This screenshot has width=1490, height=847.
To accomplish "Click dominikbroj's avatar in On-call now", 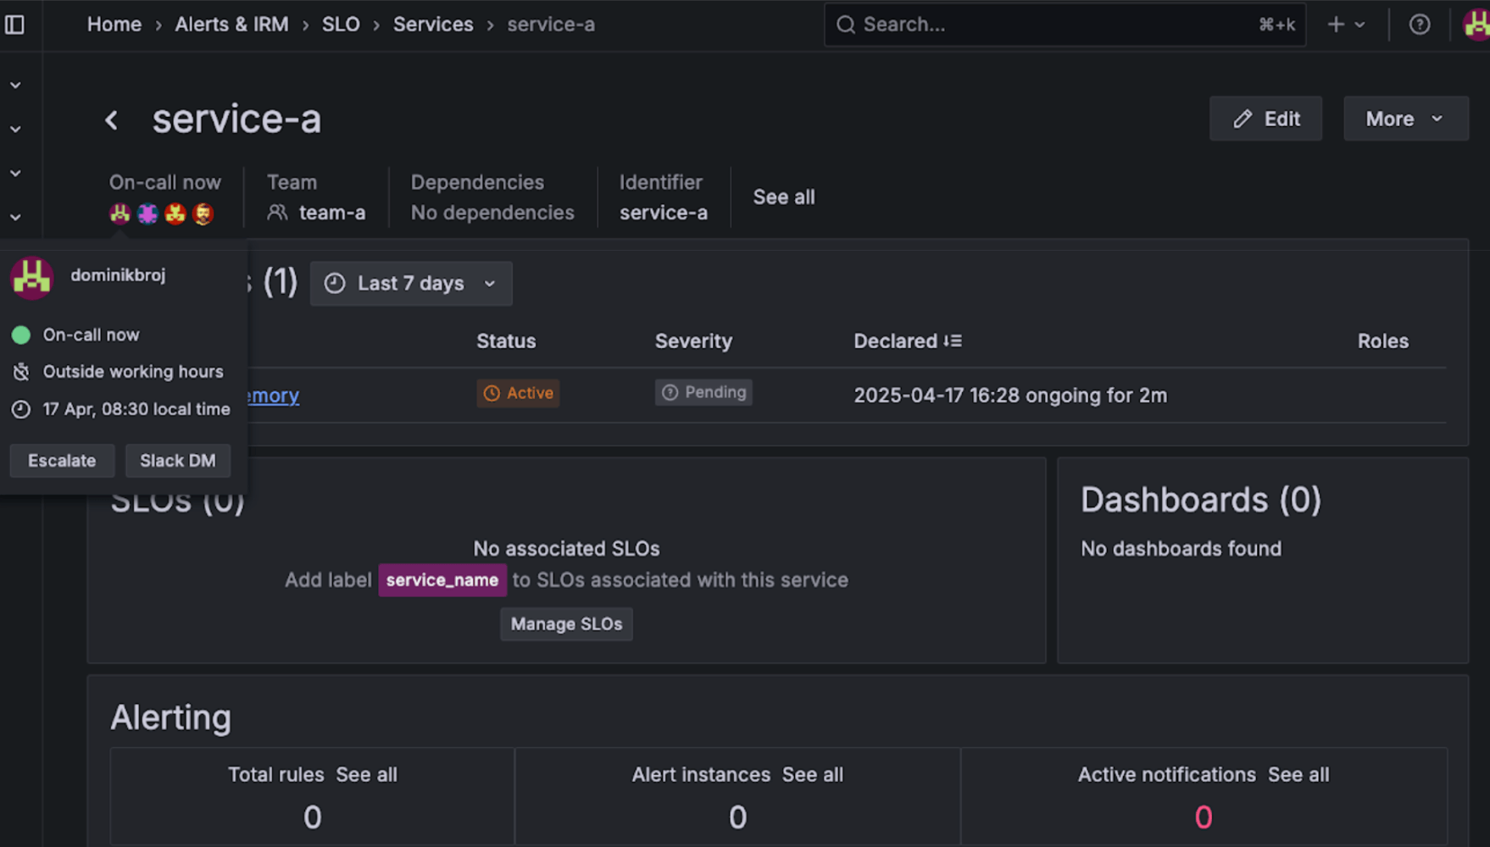I will pos(119,213).
